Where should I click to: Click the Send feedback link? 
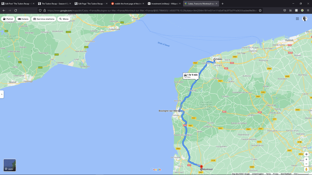point(286,174)
